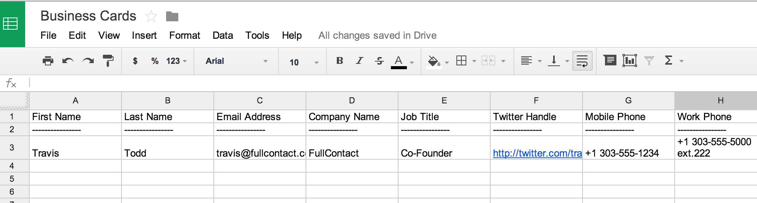Toggle text wrapping button
Screen dimensions: 757x203
coord(582,61)
